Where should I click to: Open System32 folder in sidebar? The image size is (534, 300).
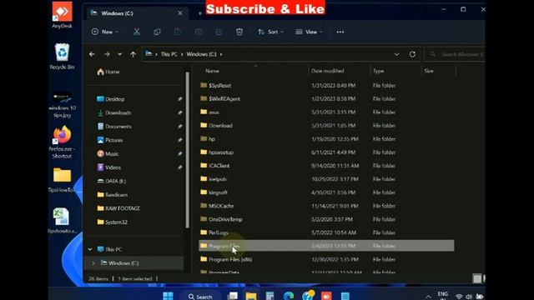coord(113,222)
